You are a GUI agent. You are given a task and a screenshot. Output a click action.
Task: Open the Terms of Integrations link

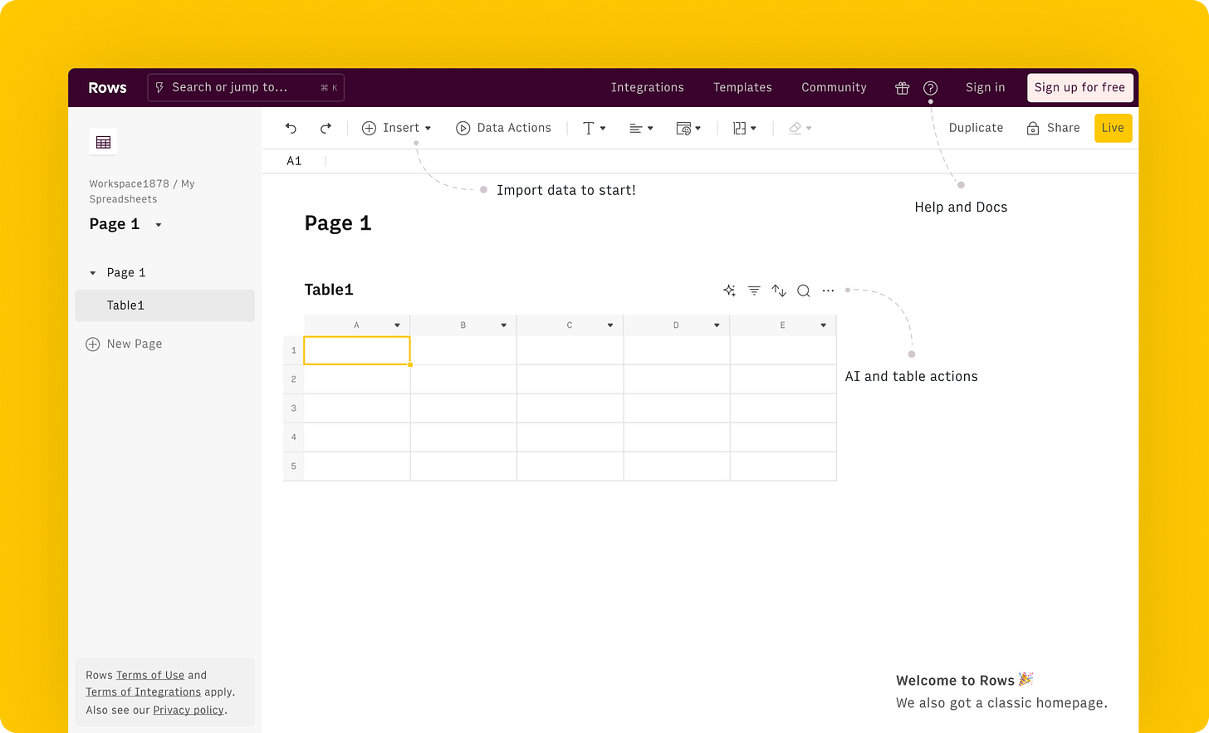pos(144,691)
